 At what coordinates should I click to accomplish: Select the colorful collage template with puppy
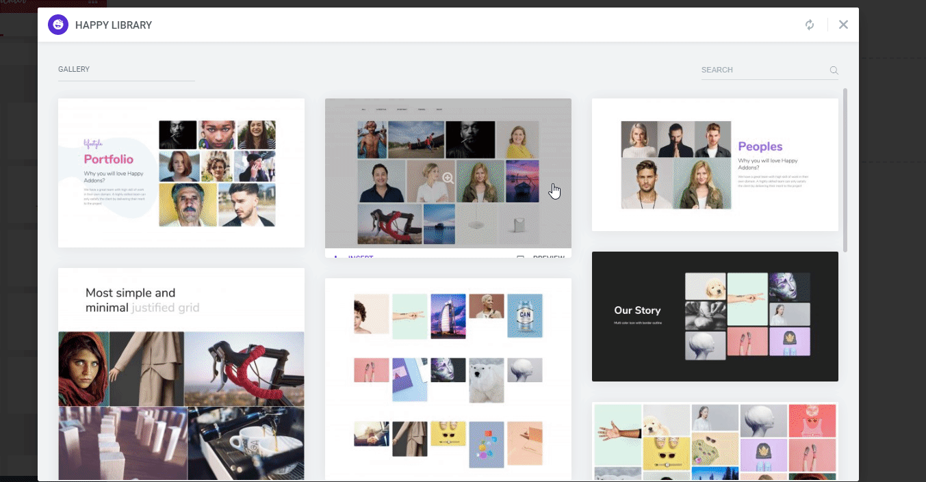[x=715, y=442]
